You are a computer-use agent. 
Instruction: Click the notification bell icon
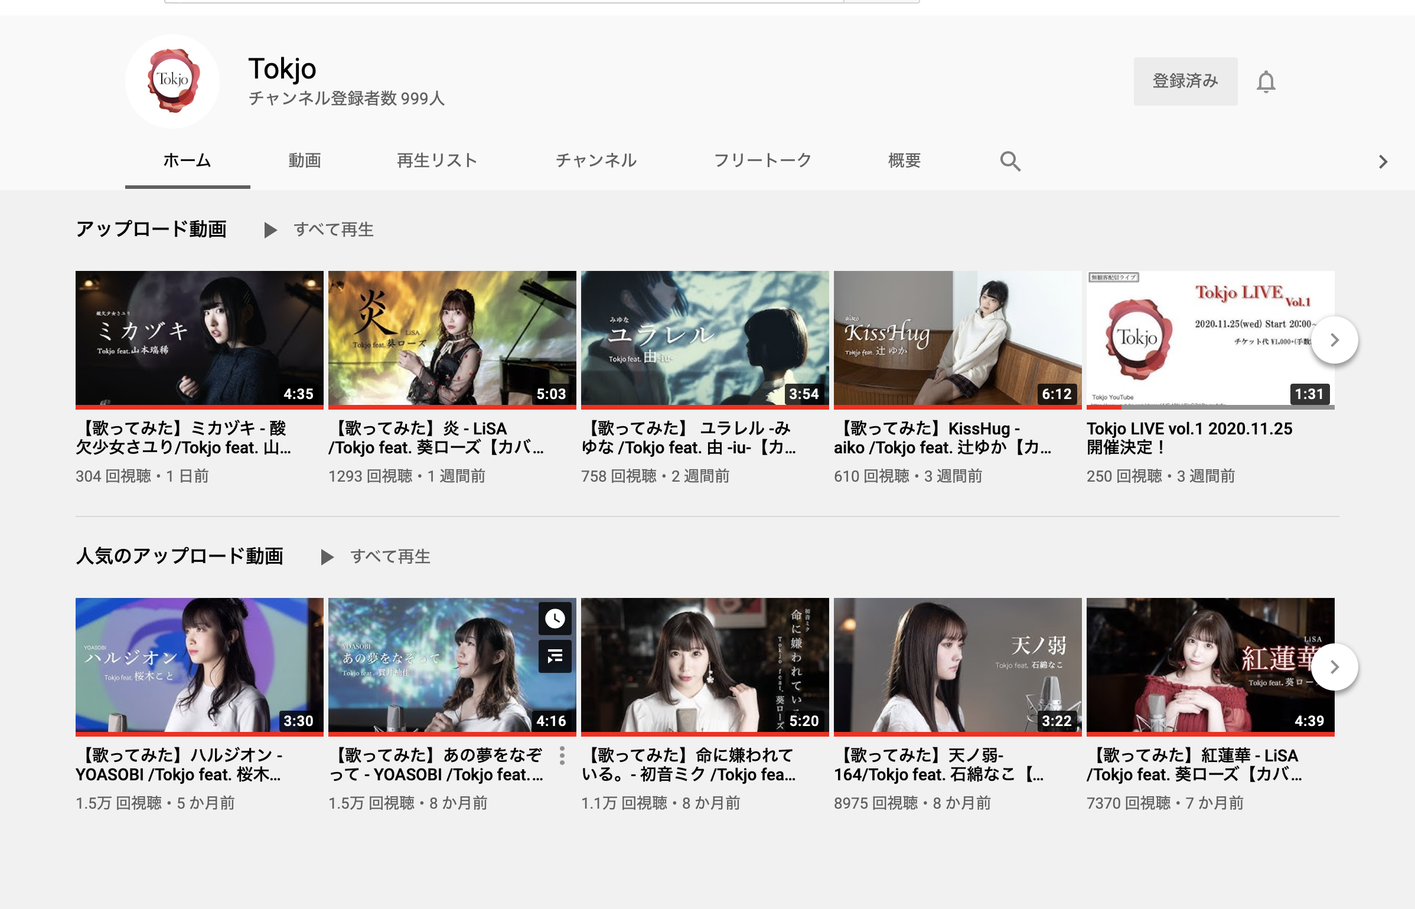[x=1266, y=81]
